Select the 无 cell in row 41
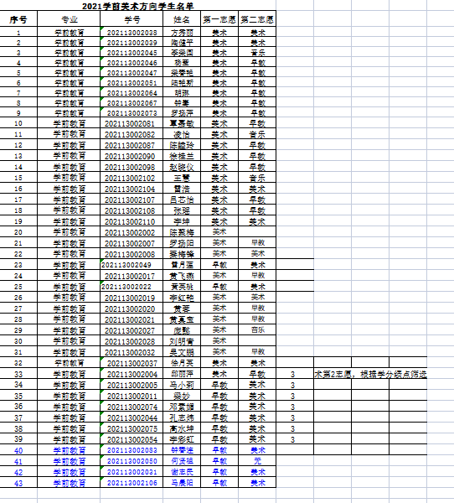 [257, 461]
